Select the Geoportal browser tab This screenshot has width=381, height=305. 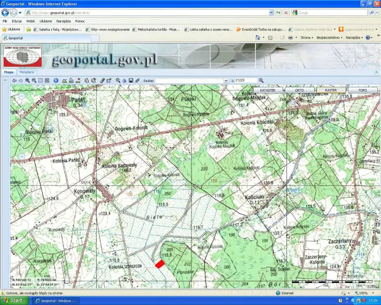pyautogui.click(x=46, y=38)
